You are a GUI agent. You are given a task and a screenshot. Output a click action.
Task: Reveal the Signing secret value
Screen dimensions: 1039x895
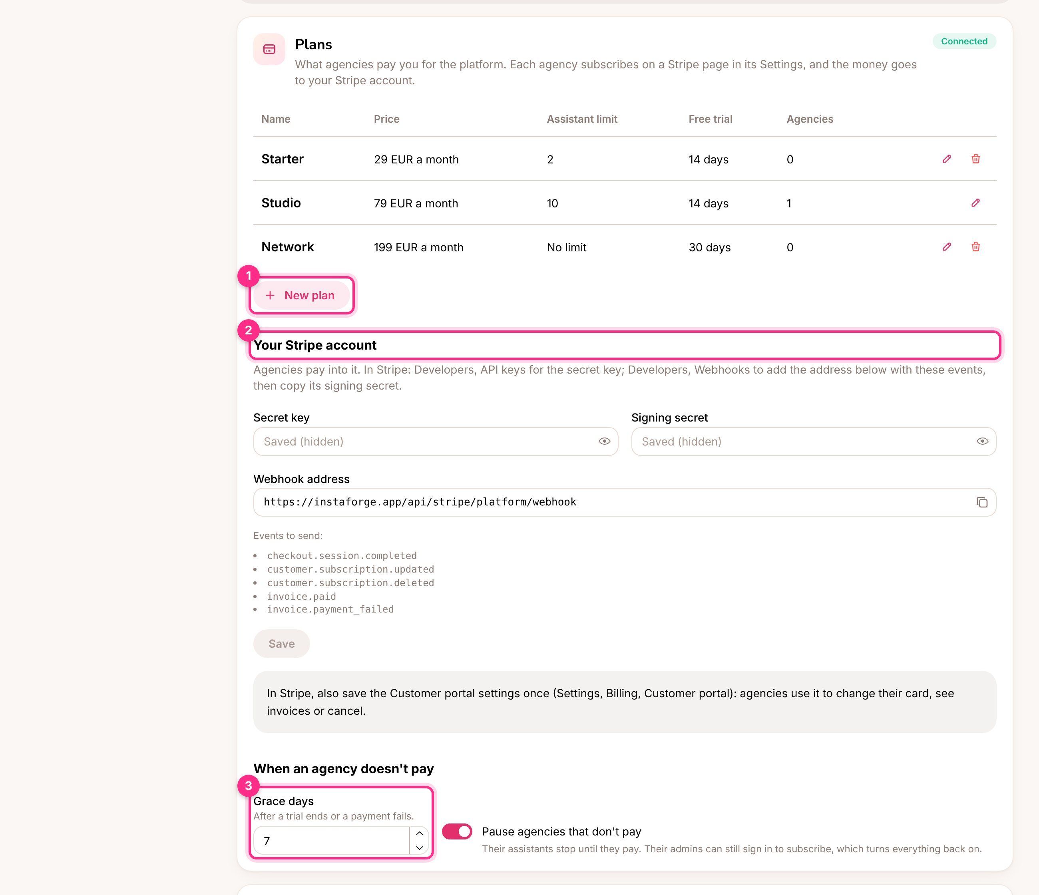tap(982, 441)
